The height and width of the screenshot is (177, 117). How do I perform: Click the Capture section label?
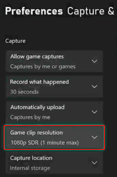pyautogui.click(x=15, y=41)
